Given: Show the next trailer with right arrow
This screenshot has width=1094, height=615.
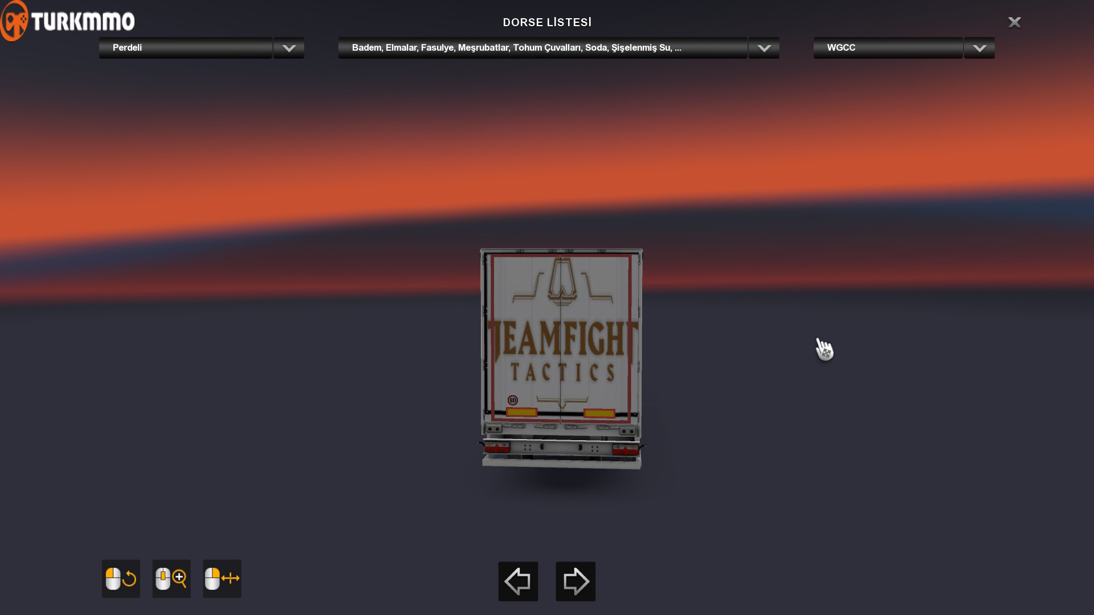Looking at the screenshot, I should pyautogui.click(x=575, y=581).
